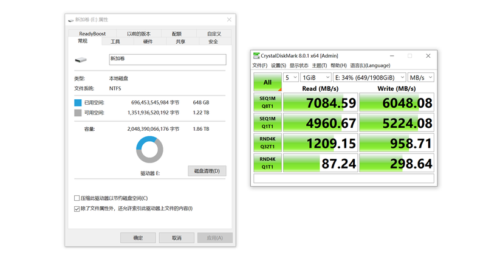Toggle the allow file indexing checkbox

coord(77,209)
